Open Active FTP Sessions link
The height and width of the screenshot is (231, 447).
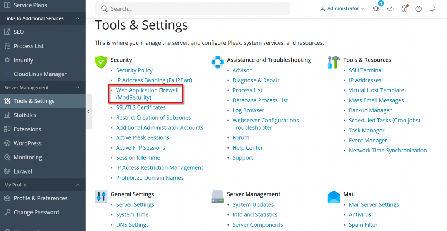[140, 148]
